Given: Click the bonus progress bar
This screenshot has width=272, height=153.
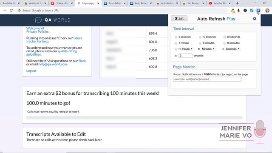Looking at the screenshot, I should (134, 118).
